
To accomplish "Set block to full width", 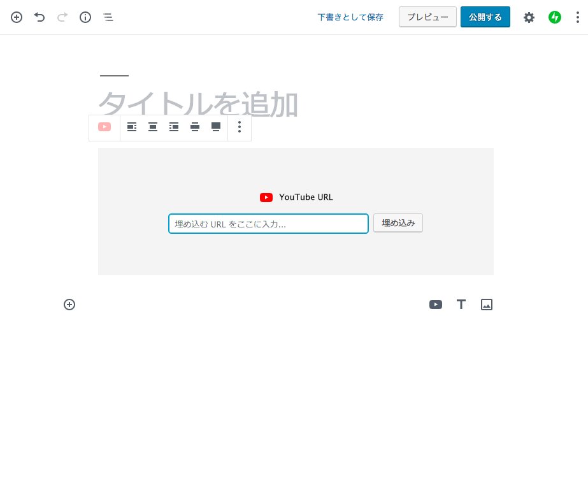I will 215,127.
